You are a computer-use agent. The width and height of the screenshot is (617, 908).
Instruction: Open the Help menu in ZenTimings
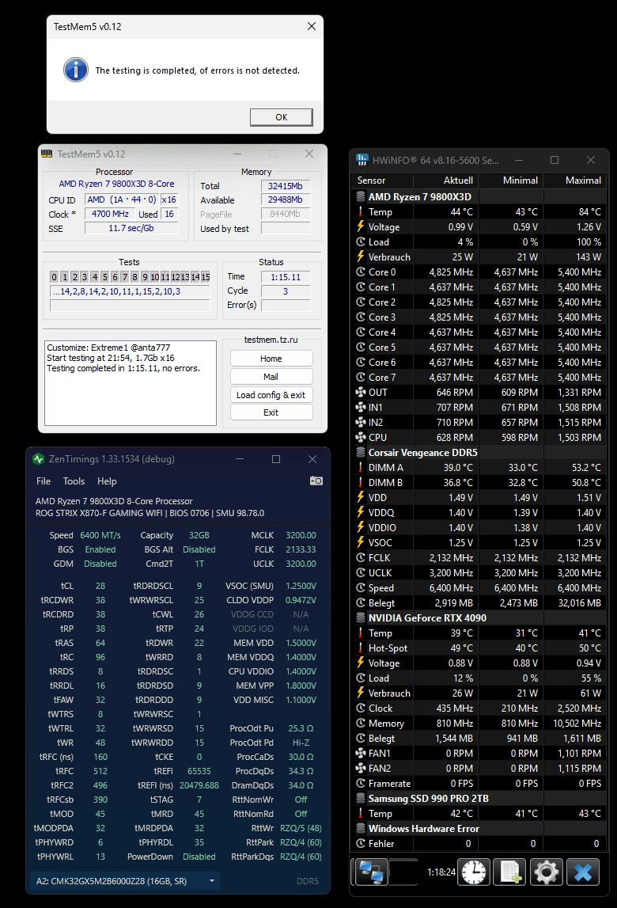[107, 481]
